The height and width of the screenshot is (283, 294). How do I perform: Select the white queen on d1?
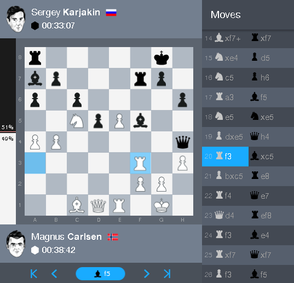pyautogui.click(x=98, y=206)
